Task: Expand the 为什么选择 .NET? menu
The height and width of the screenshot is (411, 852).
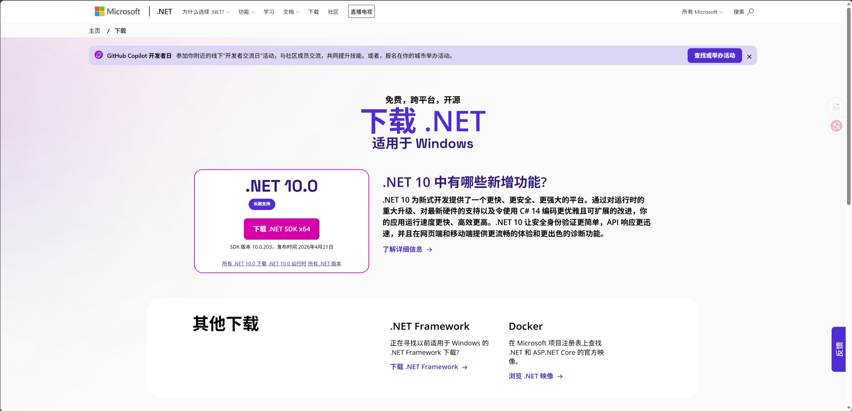Action: (205, 12)
